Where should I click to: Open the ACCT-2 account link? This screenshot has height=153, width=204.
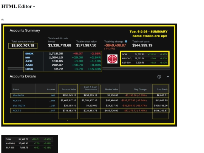pyautogui.click(x=17, y=111)
